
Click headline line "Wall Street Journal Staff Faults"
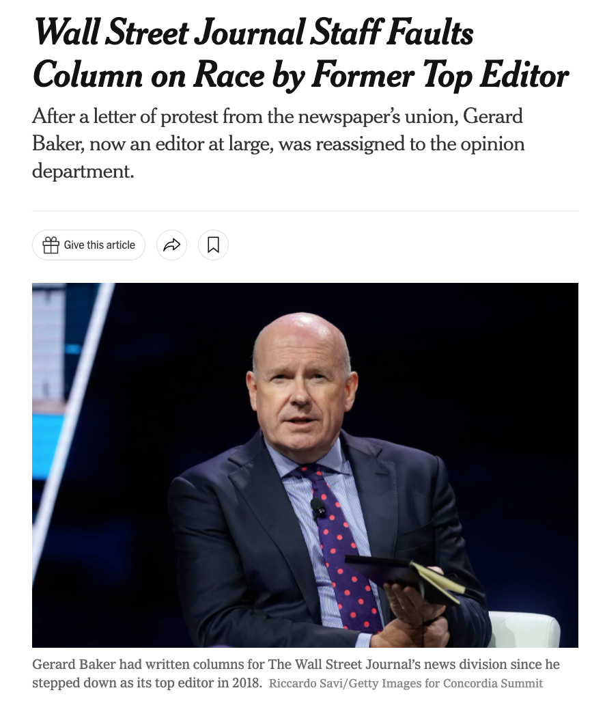[253, 33]
